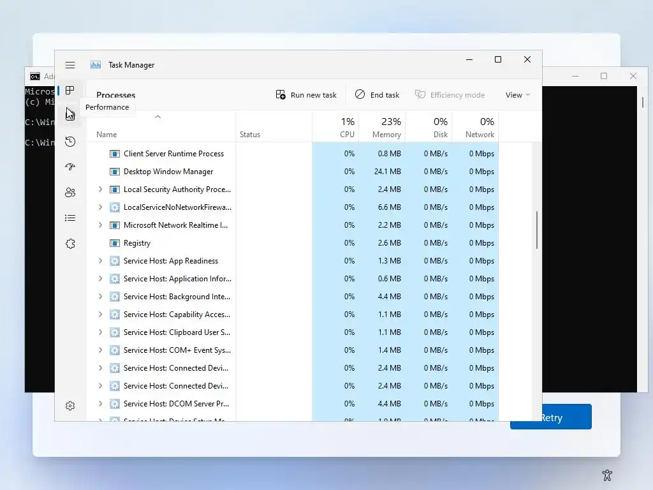
Task: Click the Client Server Runtime Process icon
Action: (115, 154)
